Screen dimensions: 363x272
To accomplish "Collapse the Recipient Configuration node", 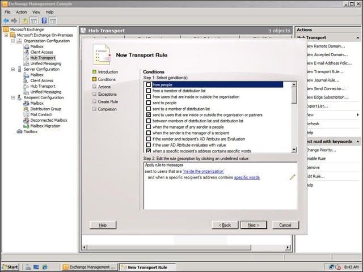I will (13, 97).
